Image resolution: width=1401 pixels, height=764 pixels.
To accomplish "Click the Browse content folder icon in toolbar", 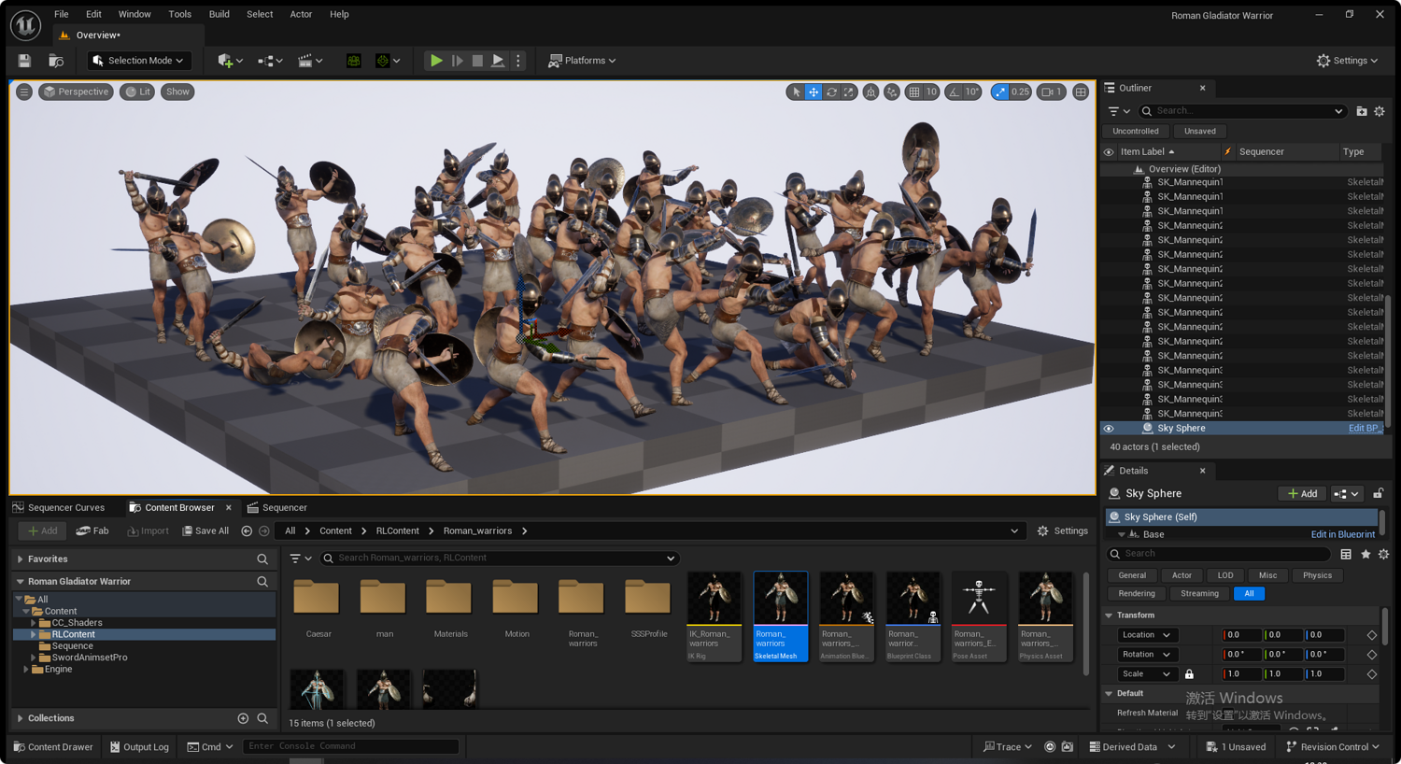I will [x=56, y=61].
